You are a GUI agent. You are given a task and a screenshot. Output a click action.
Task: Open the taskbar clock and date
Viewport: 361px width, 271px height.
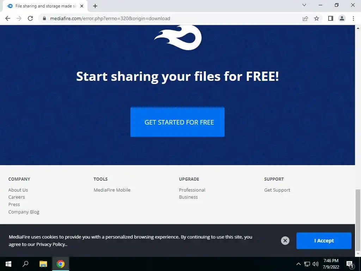point(331,264)
